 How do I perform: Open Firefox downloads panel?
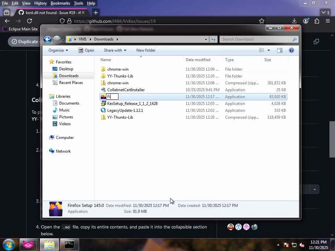click(x=294, y=21)
